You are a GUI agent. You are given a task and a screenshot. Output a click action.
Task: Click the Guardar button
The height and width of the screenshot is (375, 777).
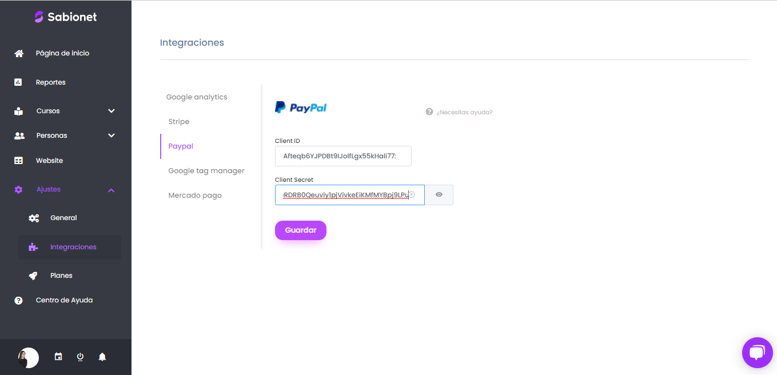coord(301,230)
